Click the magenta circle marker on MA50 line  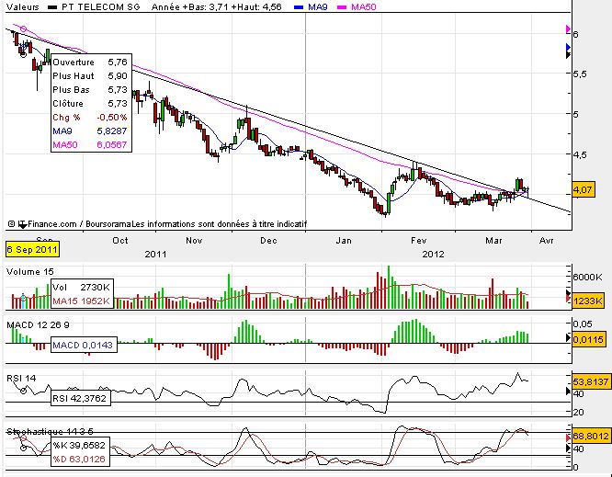pyautogui.click(x=23, y=28)
